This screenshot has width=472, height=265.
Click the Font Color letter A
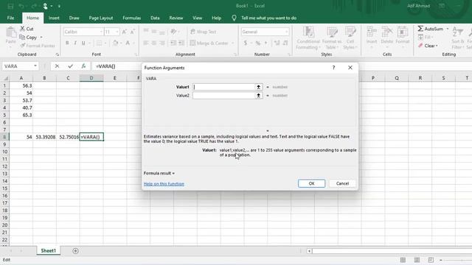click(128, 43)
